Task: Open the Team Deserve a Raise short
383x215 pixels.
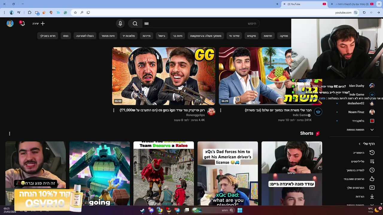Action: [164, 173]
